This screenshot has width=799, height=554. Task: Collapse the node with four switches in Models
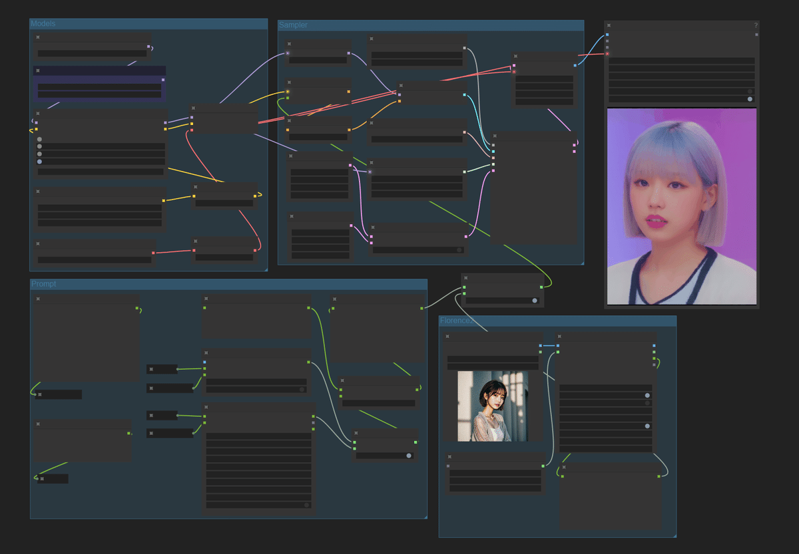pyautogui.click(x=38, y=114)
